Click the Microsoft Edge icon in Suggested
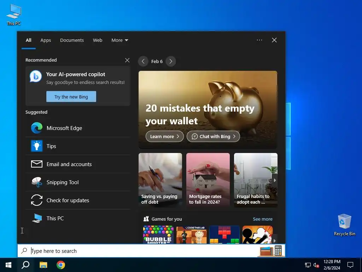362x272 pixels. (37, 128)
